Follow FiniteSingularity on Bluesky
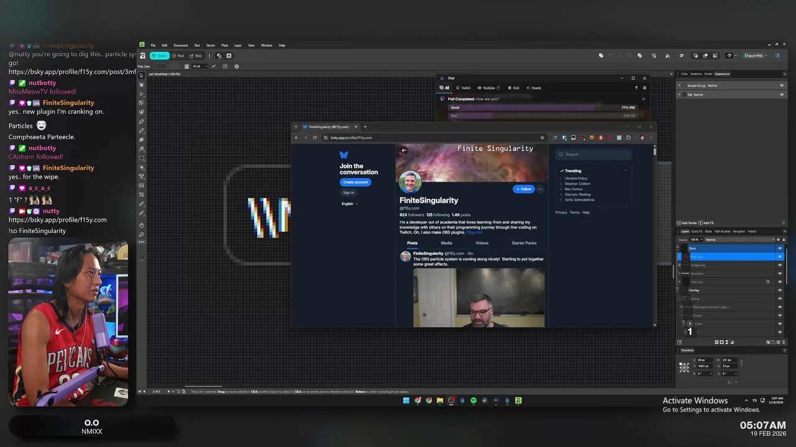Image resolution: width=796 pixels, height=447 pixels. point(524,189)
